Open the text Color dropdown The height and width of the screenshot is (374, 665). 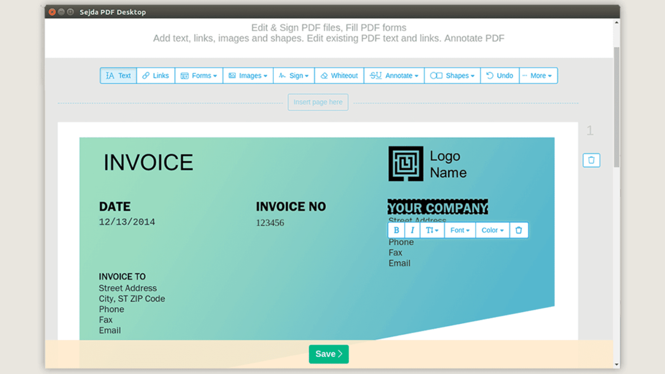493,230
